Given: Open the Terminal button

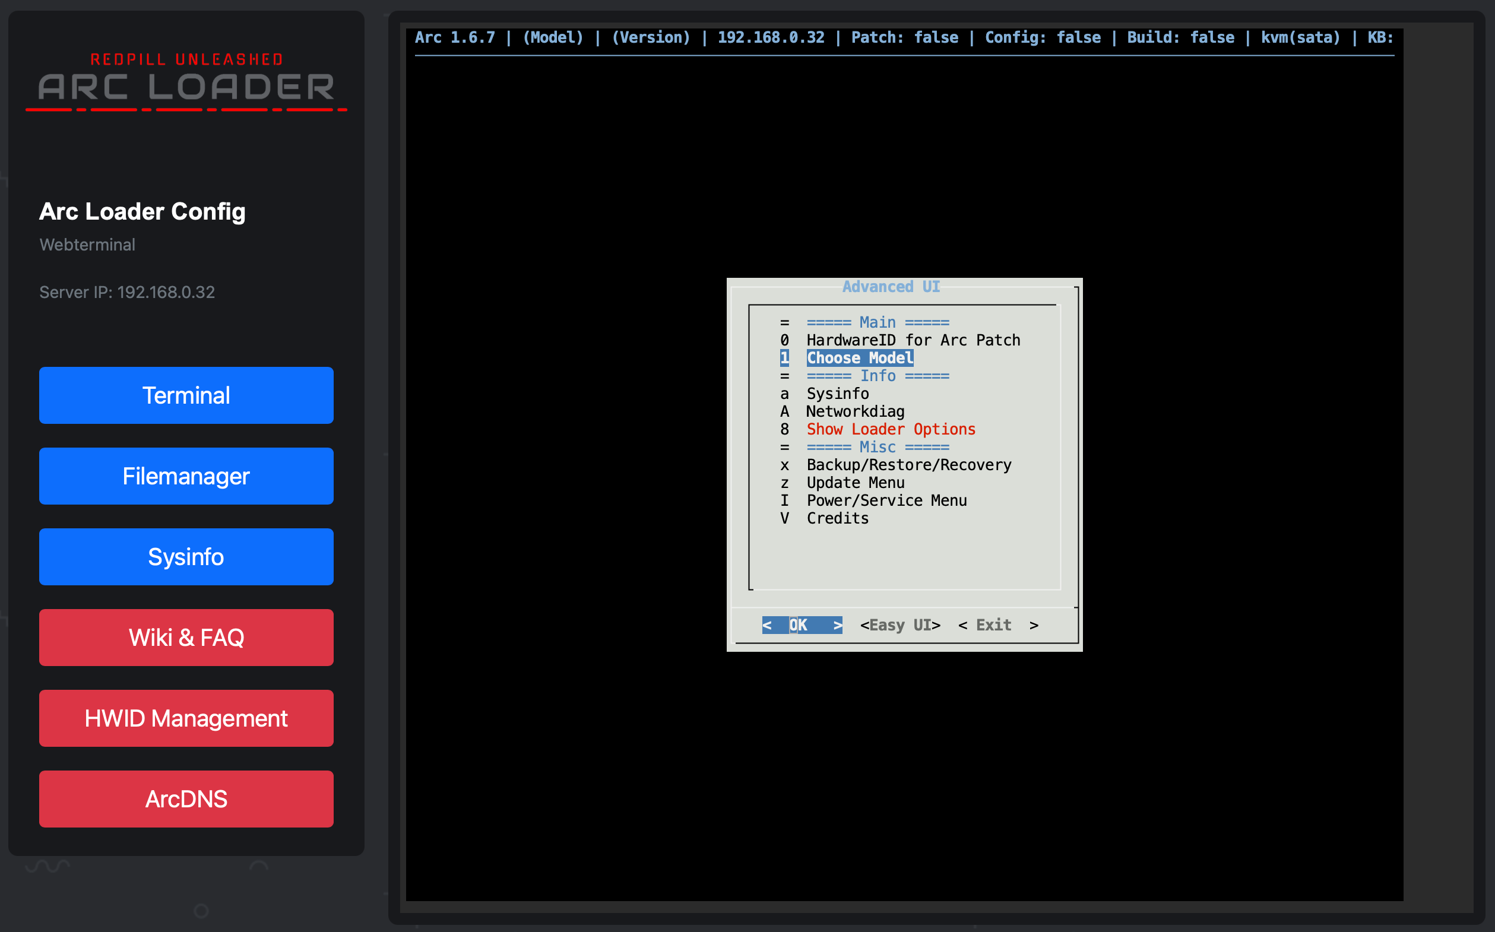Looking at the screenshot, I should [x=186, y=395].
